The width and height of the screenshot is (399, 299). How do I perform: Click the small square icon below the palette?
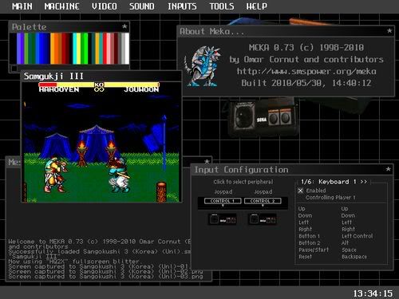[14, 69]
